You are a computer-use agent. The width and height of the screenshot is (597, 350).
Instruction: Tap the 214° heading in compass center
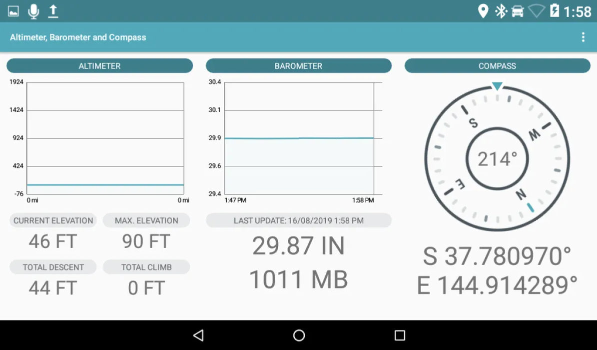point(497,159)
